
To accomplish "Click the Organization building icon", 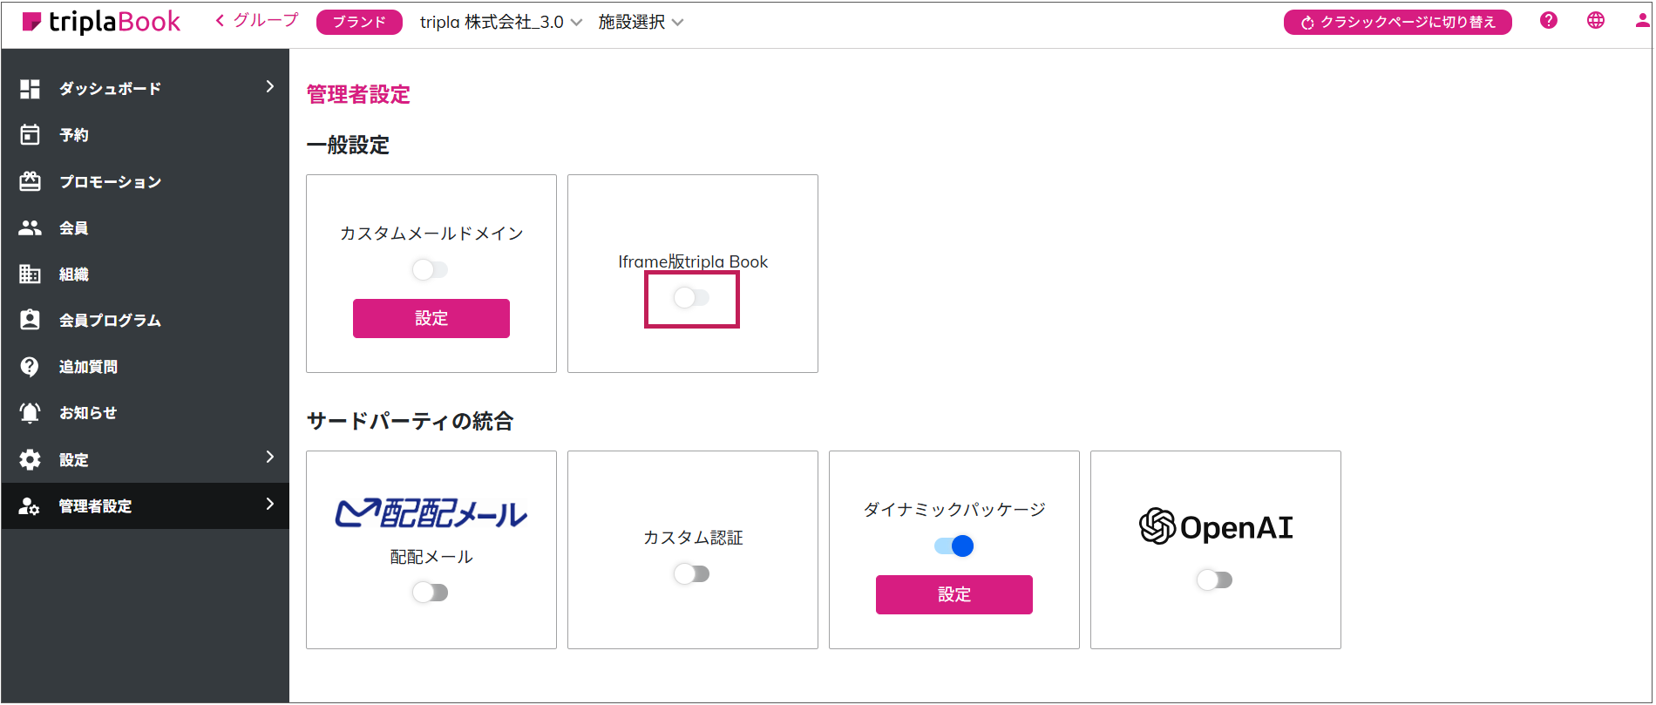I will (x=31, y=275).
